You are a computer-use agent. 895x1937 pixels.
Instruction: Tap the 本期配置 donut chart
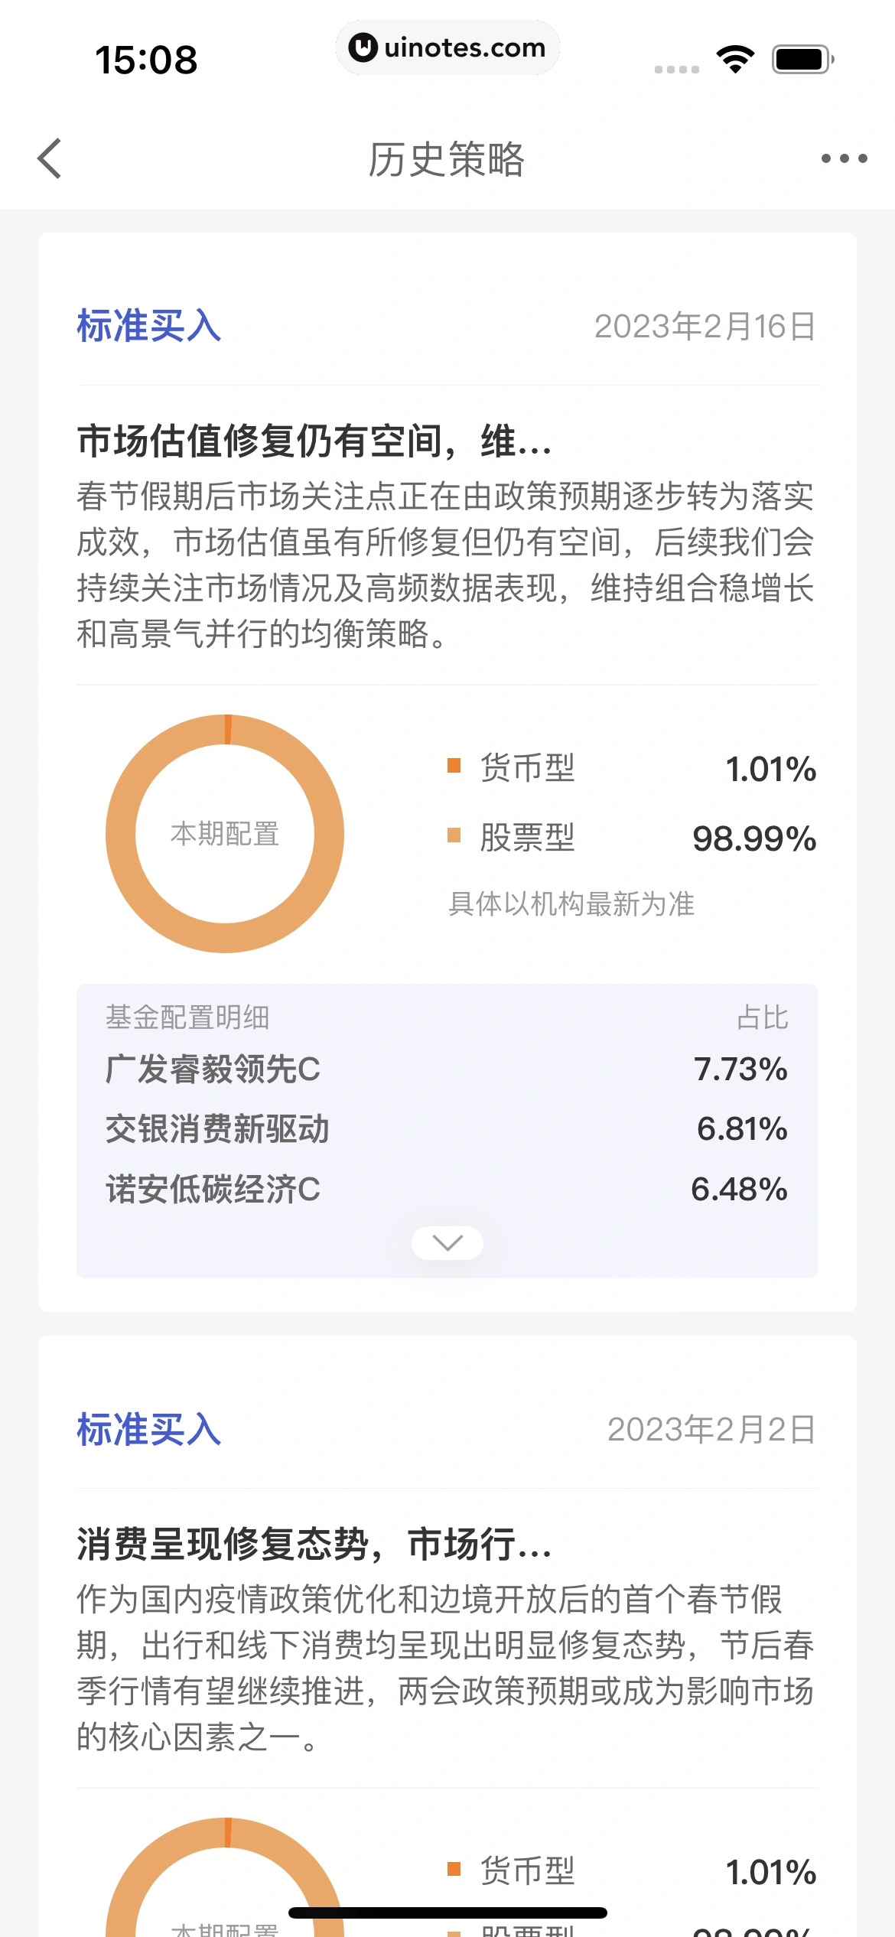(x=225, y=834)
